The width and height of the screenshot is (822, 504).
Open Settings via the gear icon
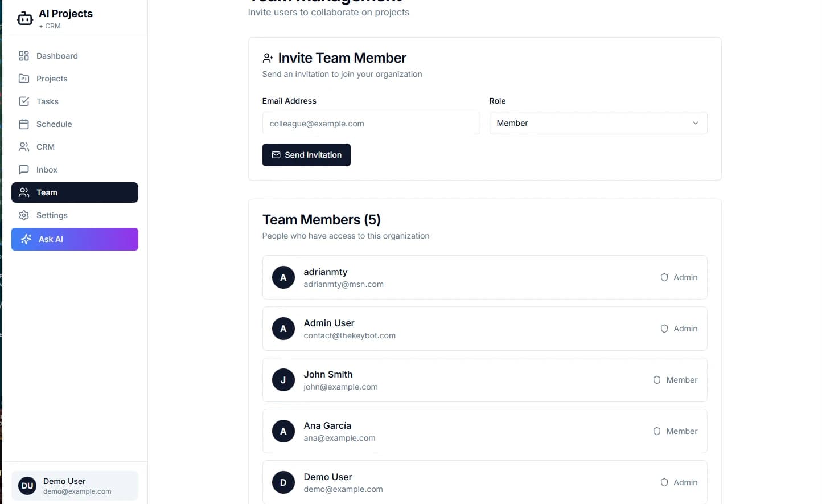(x=24, y=215)
